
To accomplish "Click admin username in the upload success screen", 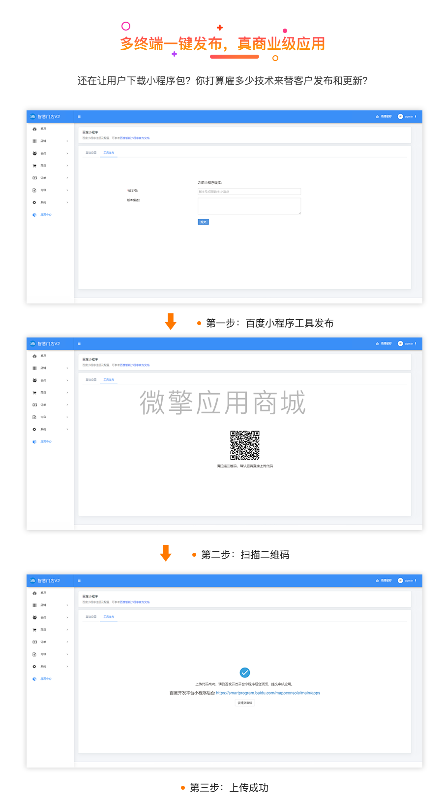I will [409, 581].
